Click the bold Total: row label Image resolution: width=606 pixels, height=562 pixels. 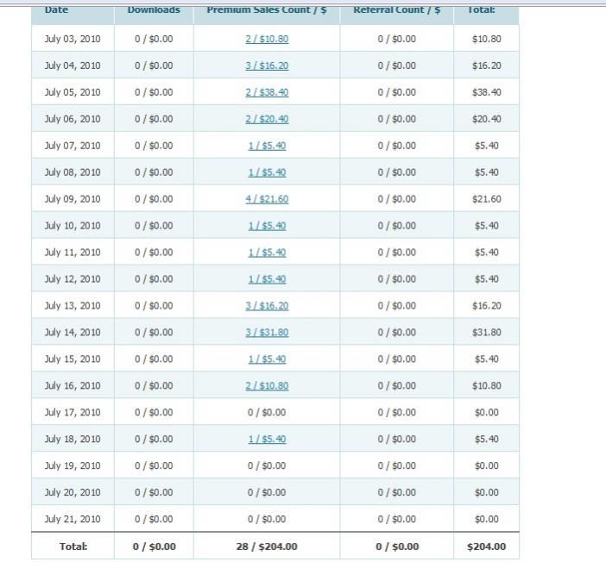tap(73, 546)
